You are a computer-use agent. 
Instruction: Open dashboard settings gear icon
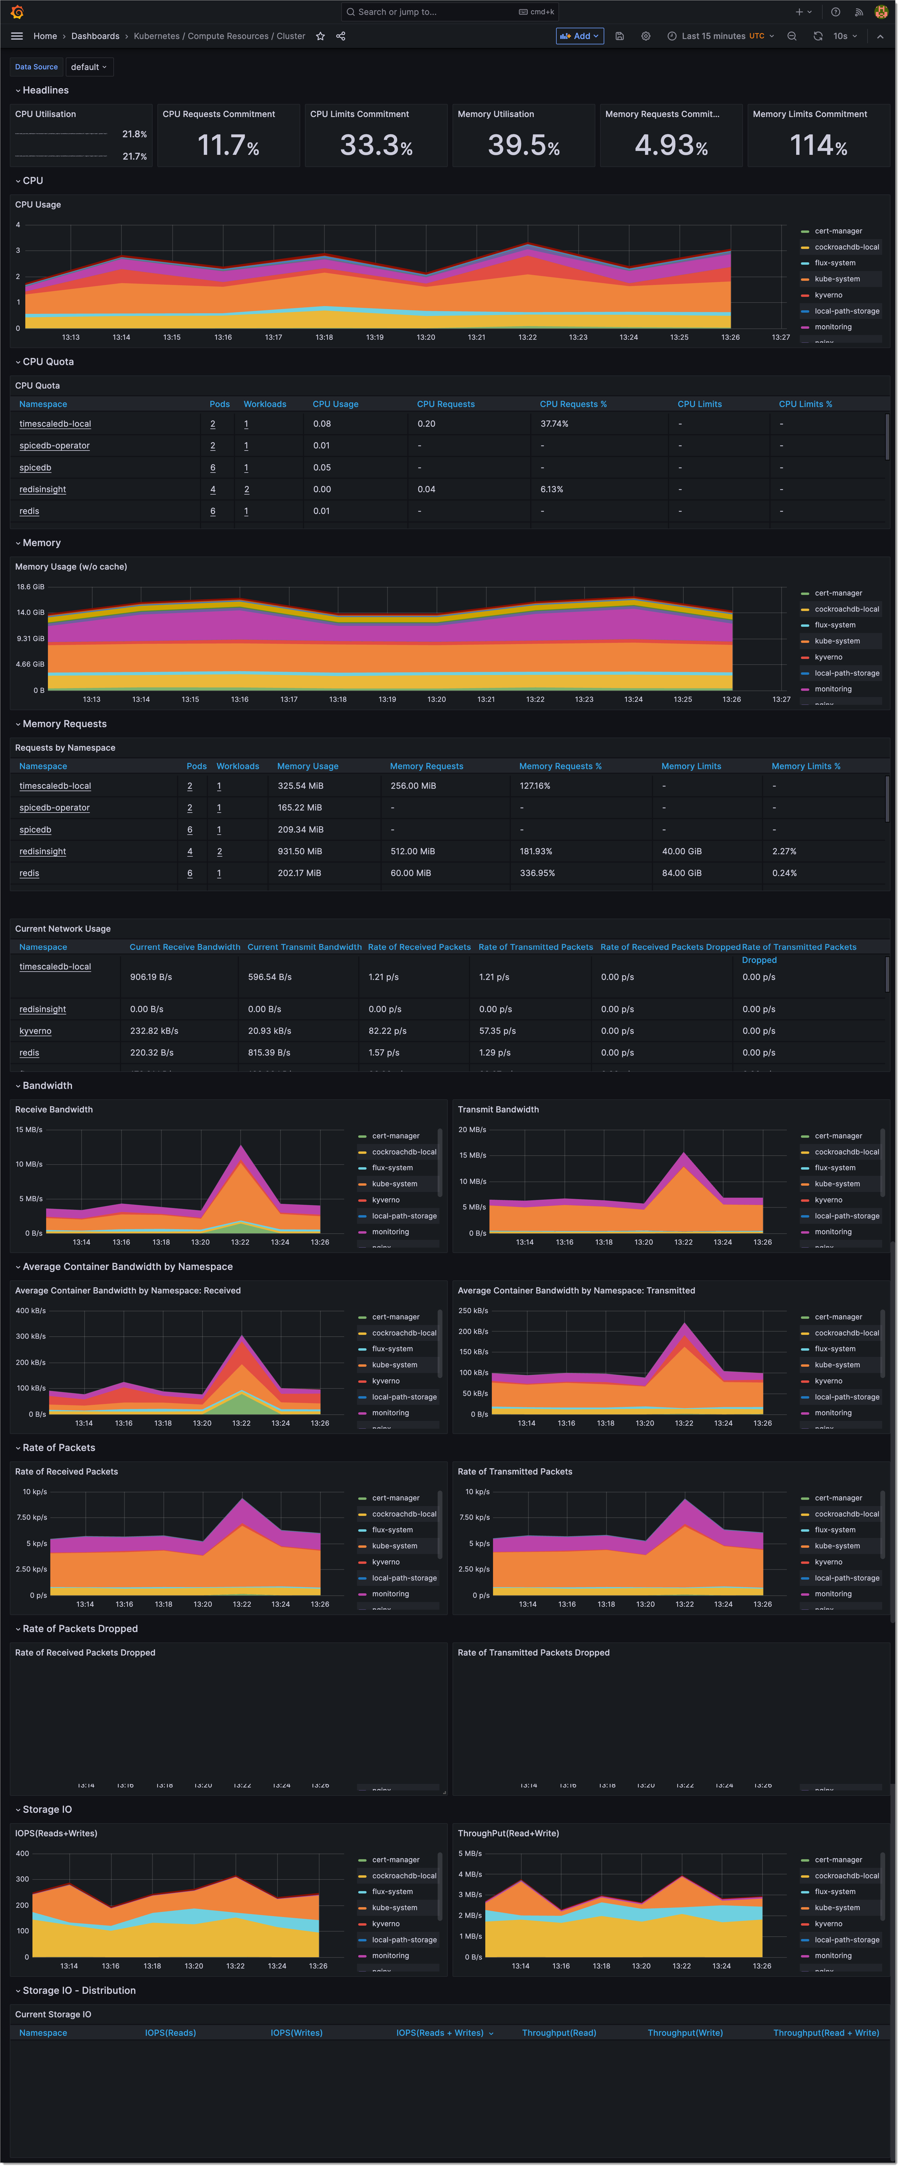tap(646, 36)
